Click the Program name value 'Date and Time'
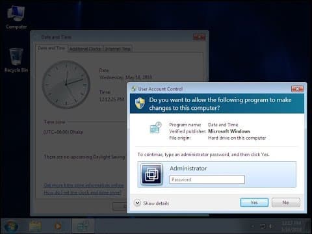 [223, 125]
